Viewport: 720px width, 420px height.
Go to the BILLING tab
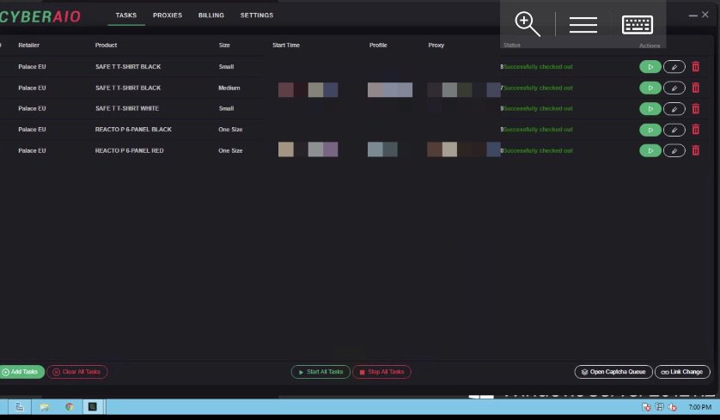pos(211,15)
